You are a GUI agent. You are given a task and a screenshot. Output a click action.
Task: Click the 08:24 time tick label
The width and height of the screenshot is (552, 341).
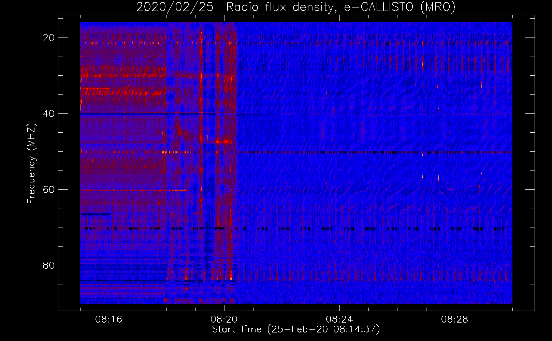point(339,320)
